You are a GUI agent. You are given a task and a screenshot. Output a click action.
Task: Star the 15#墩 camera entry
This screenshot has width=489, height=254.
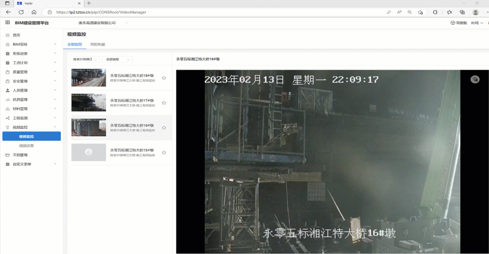(x=164, y=153)
